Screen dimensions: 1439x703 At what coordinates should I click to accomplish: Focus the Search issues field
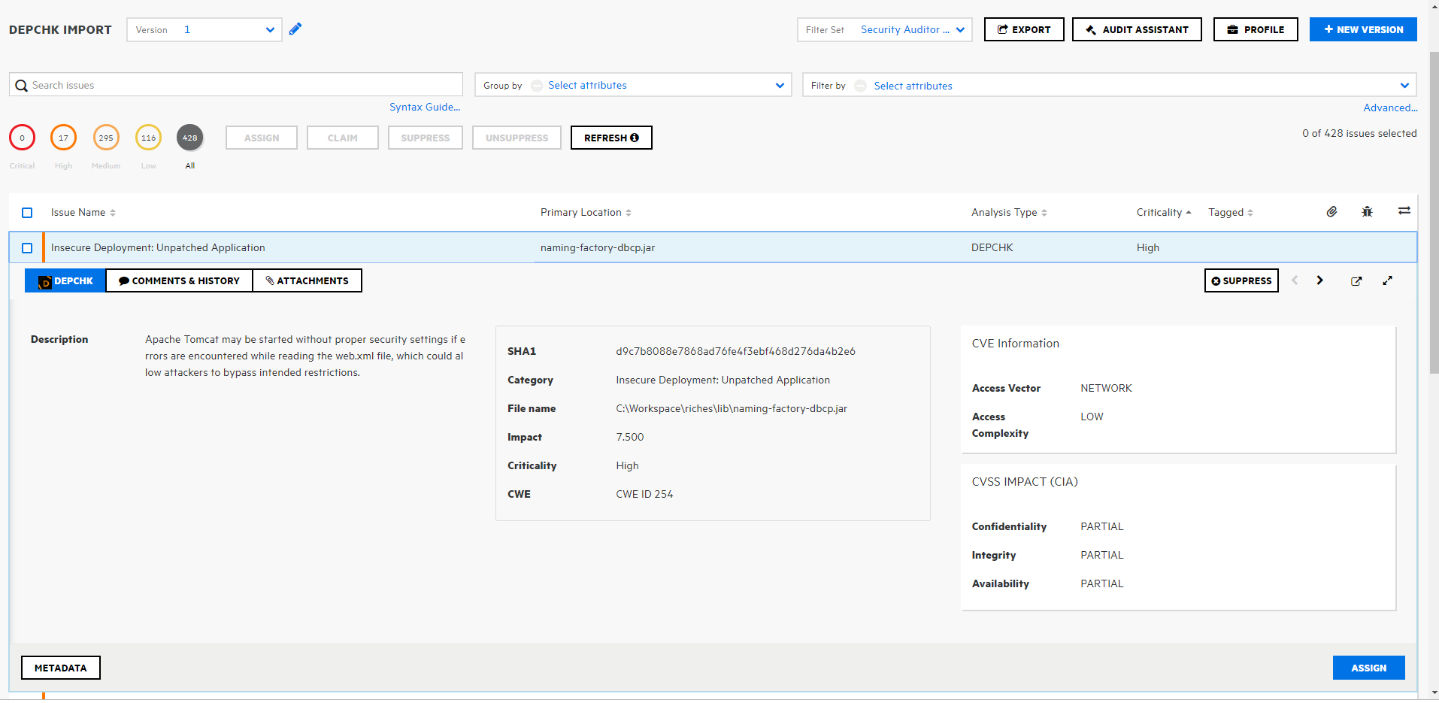click(236, 85)
